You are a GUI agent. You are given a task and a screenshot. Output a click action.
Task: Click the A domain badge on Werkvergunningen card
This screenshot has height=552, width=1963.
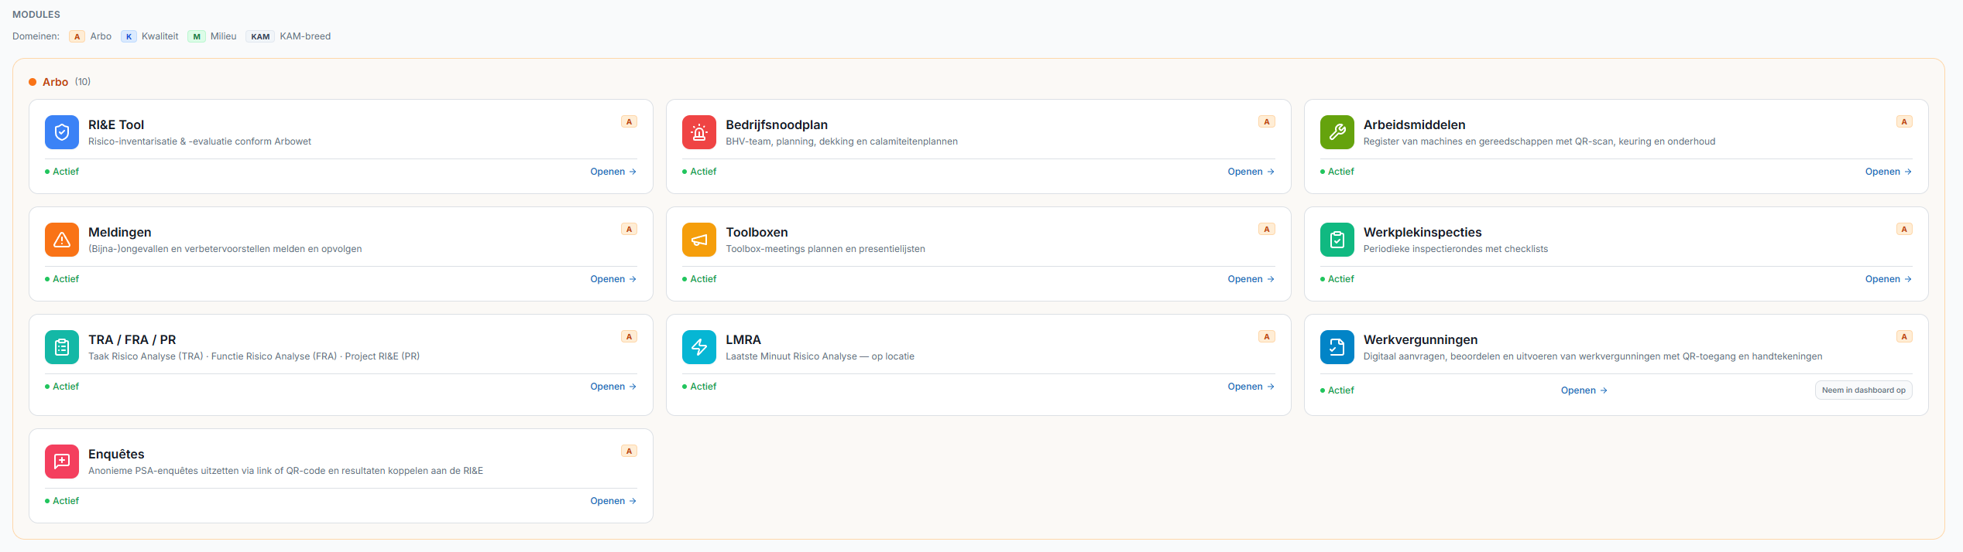1904,336
